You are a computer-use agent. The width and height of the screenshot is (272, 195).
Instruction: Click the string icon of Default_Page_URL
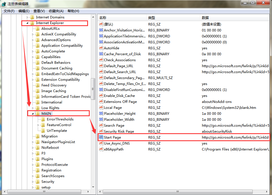(101, 66)
